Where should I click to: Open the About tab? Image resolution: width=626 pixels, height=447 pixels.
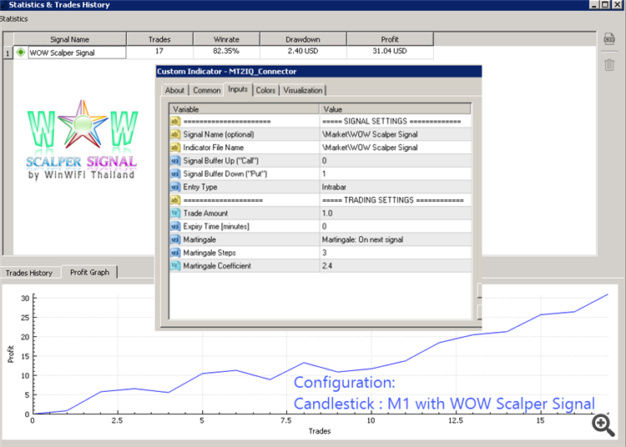(175, 90)
